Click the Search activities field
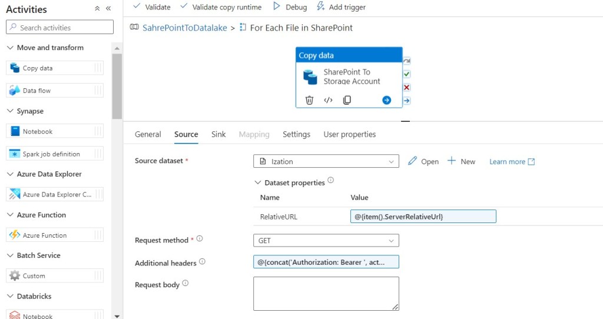 pyautogui.click(x=59, y=27)
